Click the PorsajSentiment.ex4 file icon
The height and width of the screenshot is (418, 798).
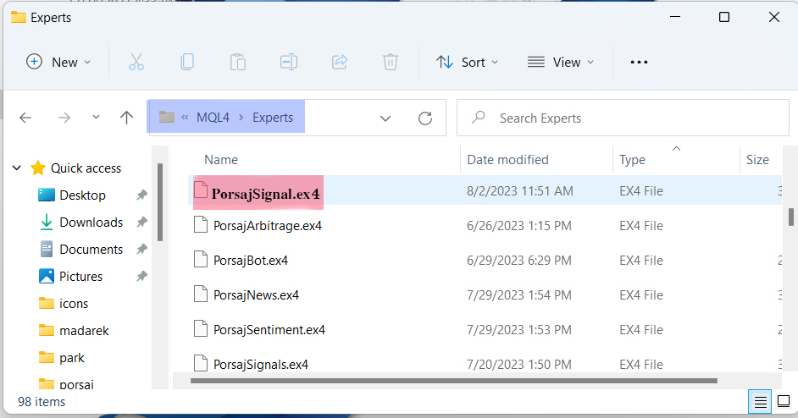(x=201, y=328)
